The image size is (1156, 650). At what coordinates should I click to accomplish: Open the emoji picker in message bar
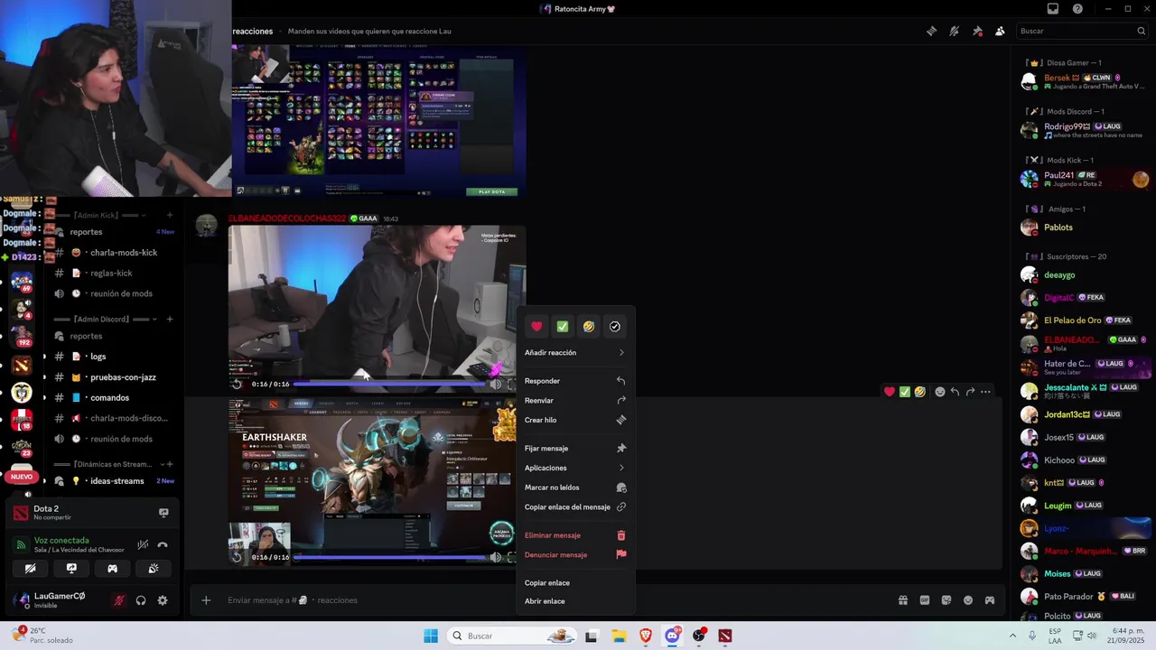[968, 600]
